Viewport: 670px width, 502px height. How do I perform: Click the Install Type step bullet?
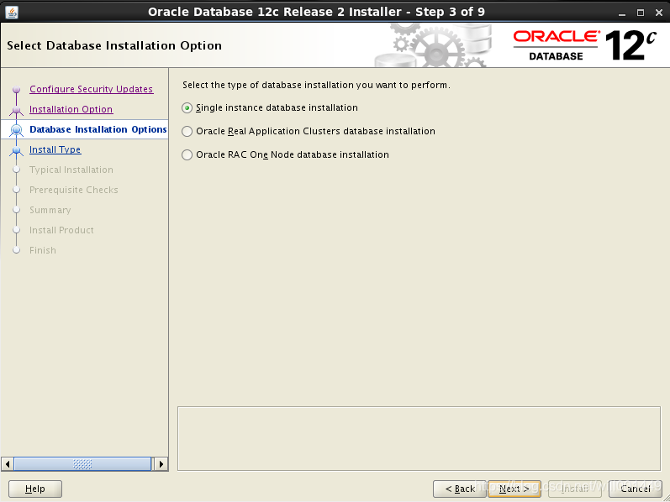[x=17, y=149]
